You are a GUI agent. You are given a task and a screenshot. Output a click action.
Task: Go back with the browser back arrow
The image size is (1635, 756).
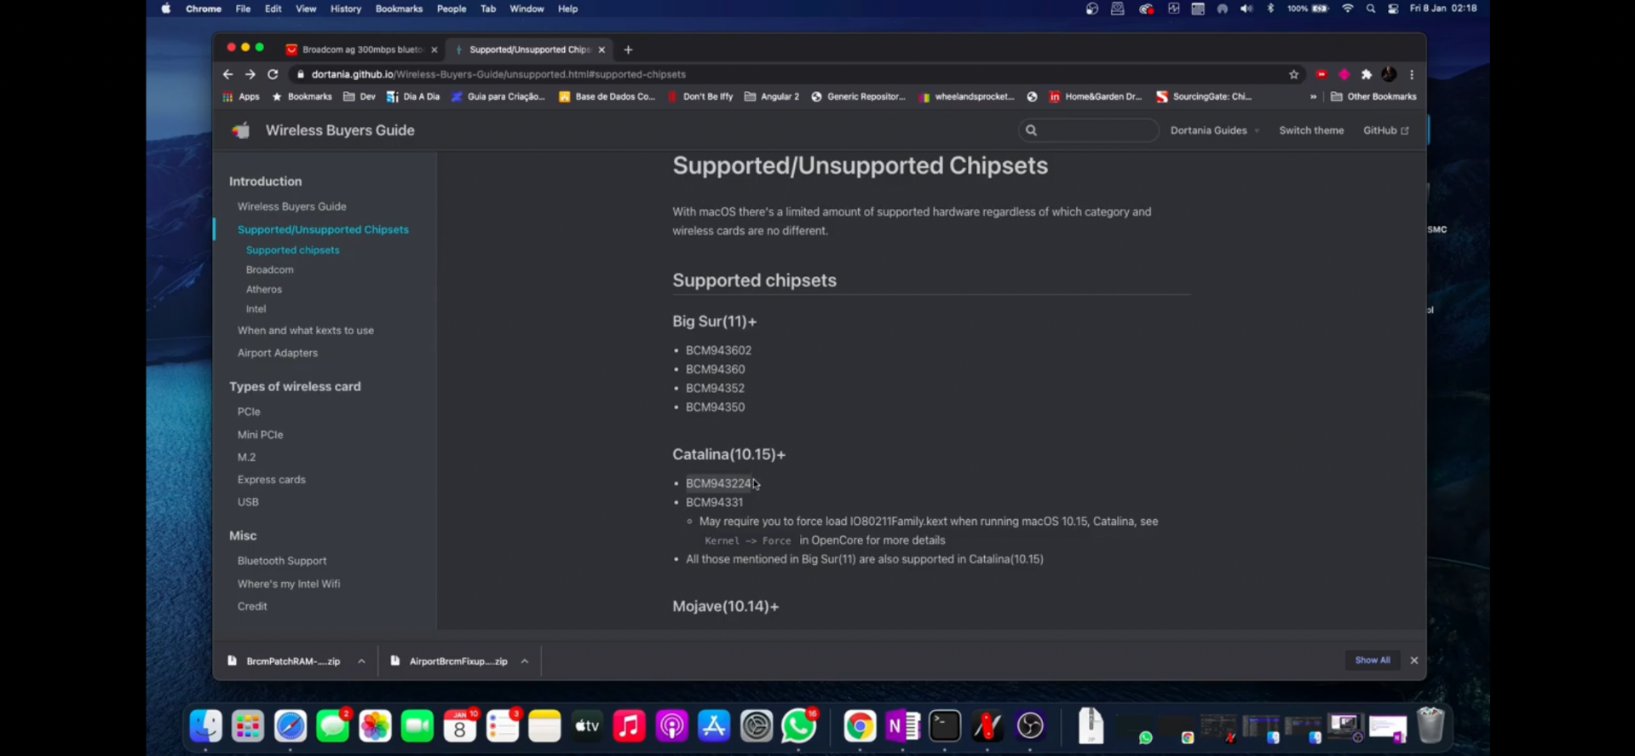[227, 74]
